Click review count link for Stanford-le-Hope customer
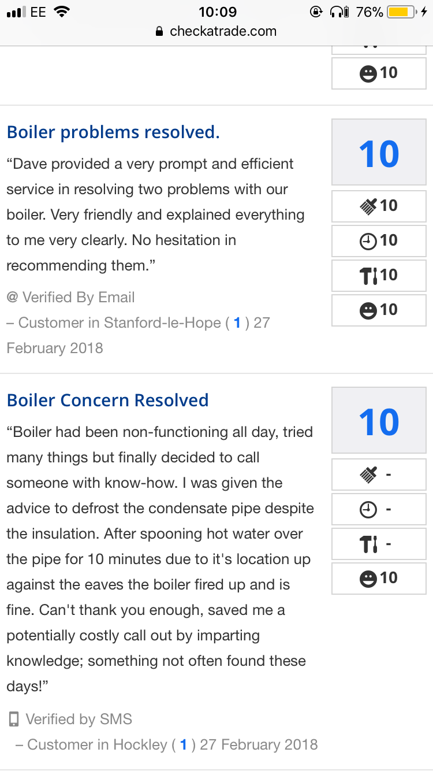The height and width of the screenshot is (771, 433). click(x=237, y=323)
